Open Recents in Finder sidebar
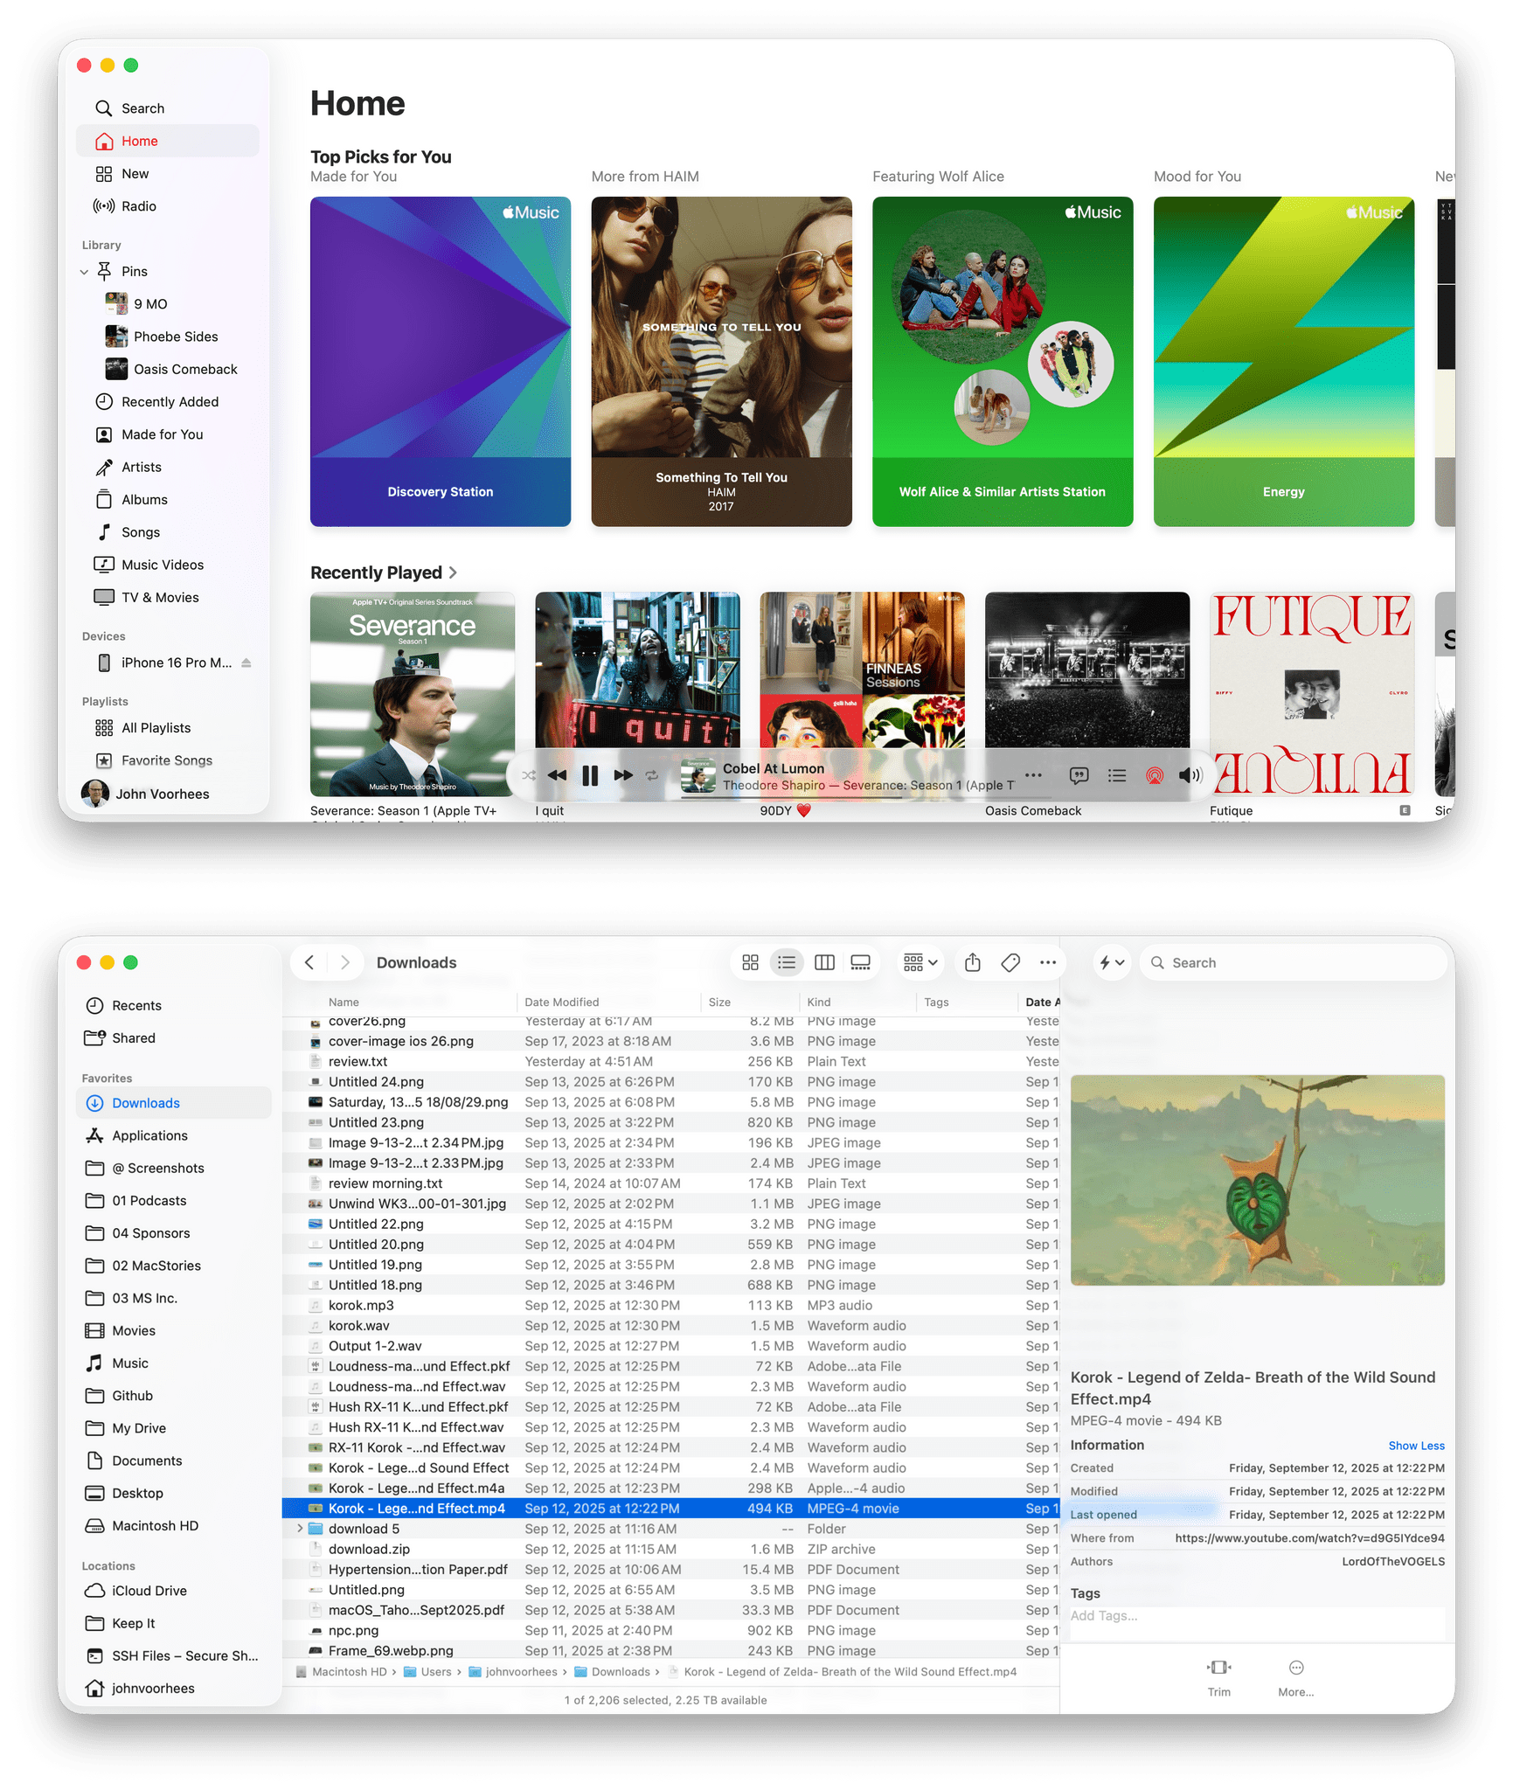Viewport: 1513px width, 1790px height. pyautogui.click(x=175, y=1005)
